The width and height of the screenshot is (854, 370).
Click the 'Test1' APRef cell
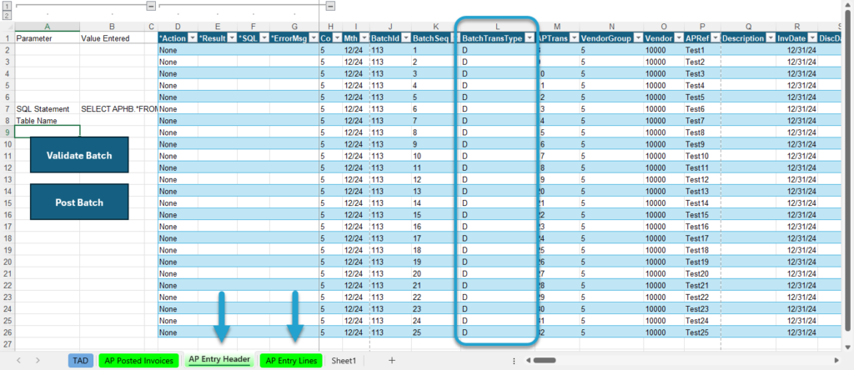click(702, 50)
